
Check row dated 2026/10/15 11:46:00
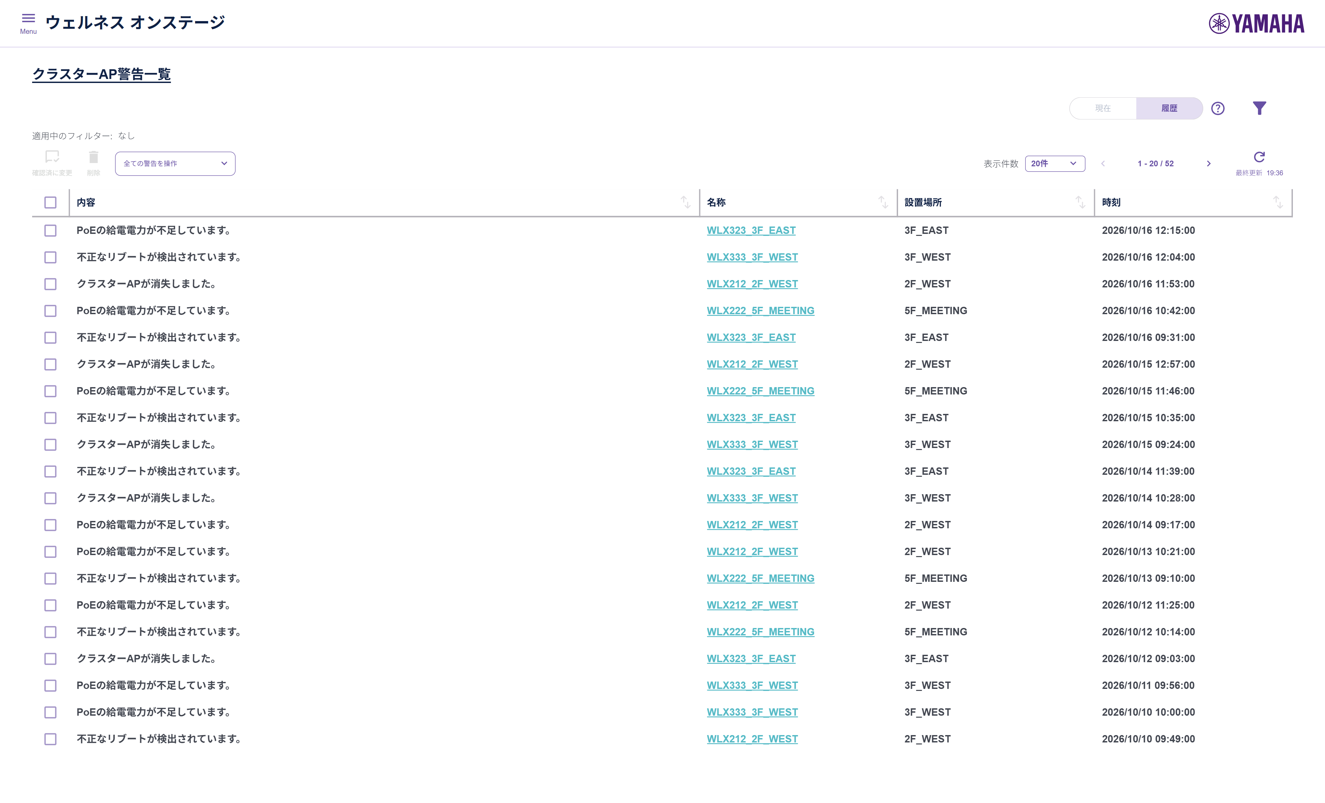50,391
